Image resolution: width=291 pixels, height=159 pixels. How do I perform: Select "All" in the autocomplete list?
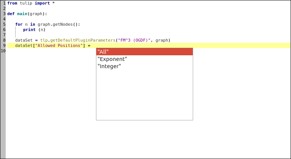click(x=103, y=52)
